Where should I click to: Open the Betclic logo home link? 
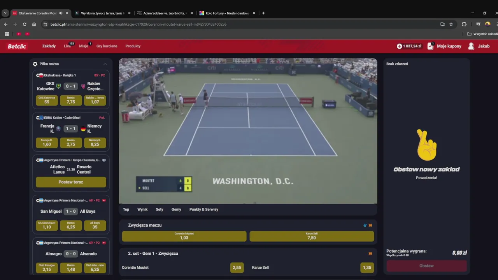tap(17, 46)
